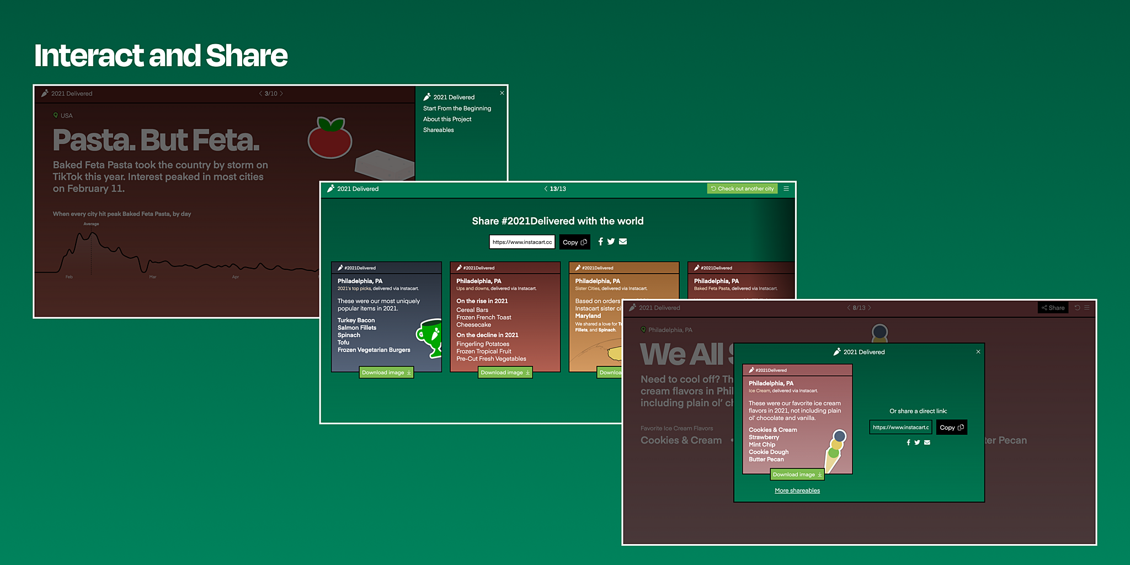The width and height of the screenshot is (1130, 565).
Task: Share via email from the 13/13 window
Action: pyautogui.click(x=623, y=242)
